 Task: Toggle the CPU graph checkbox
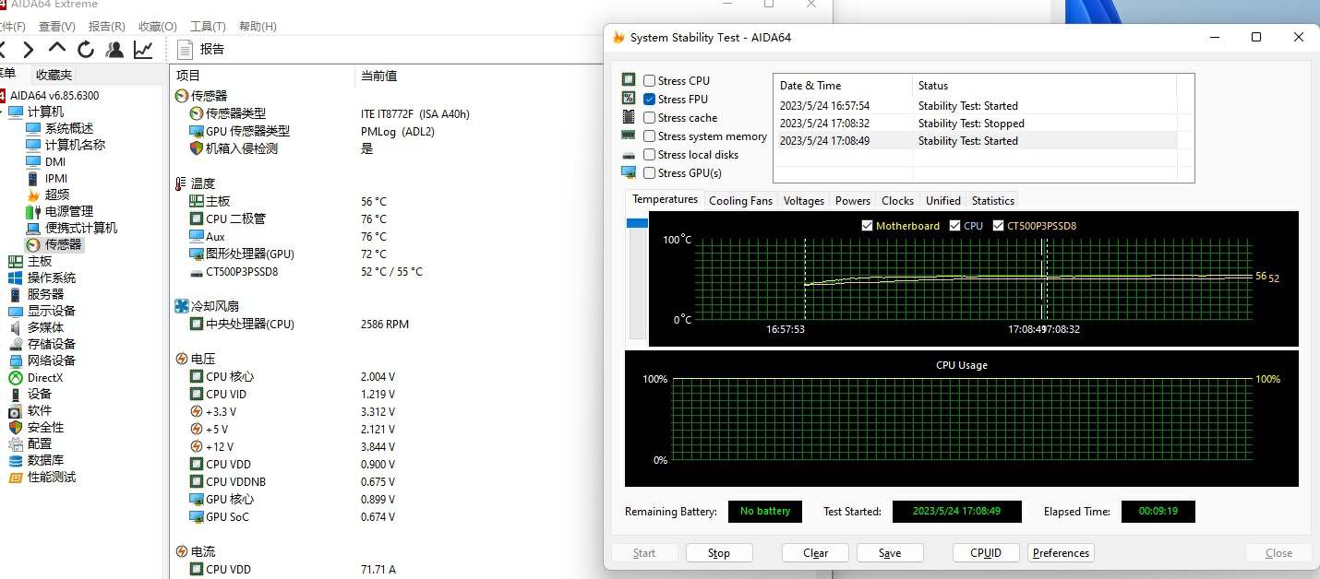(954, 226)
